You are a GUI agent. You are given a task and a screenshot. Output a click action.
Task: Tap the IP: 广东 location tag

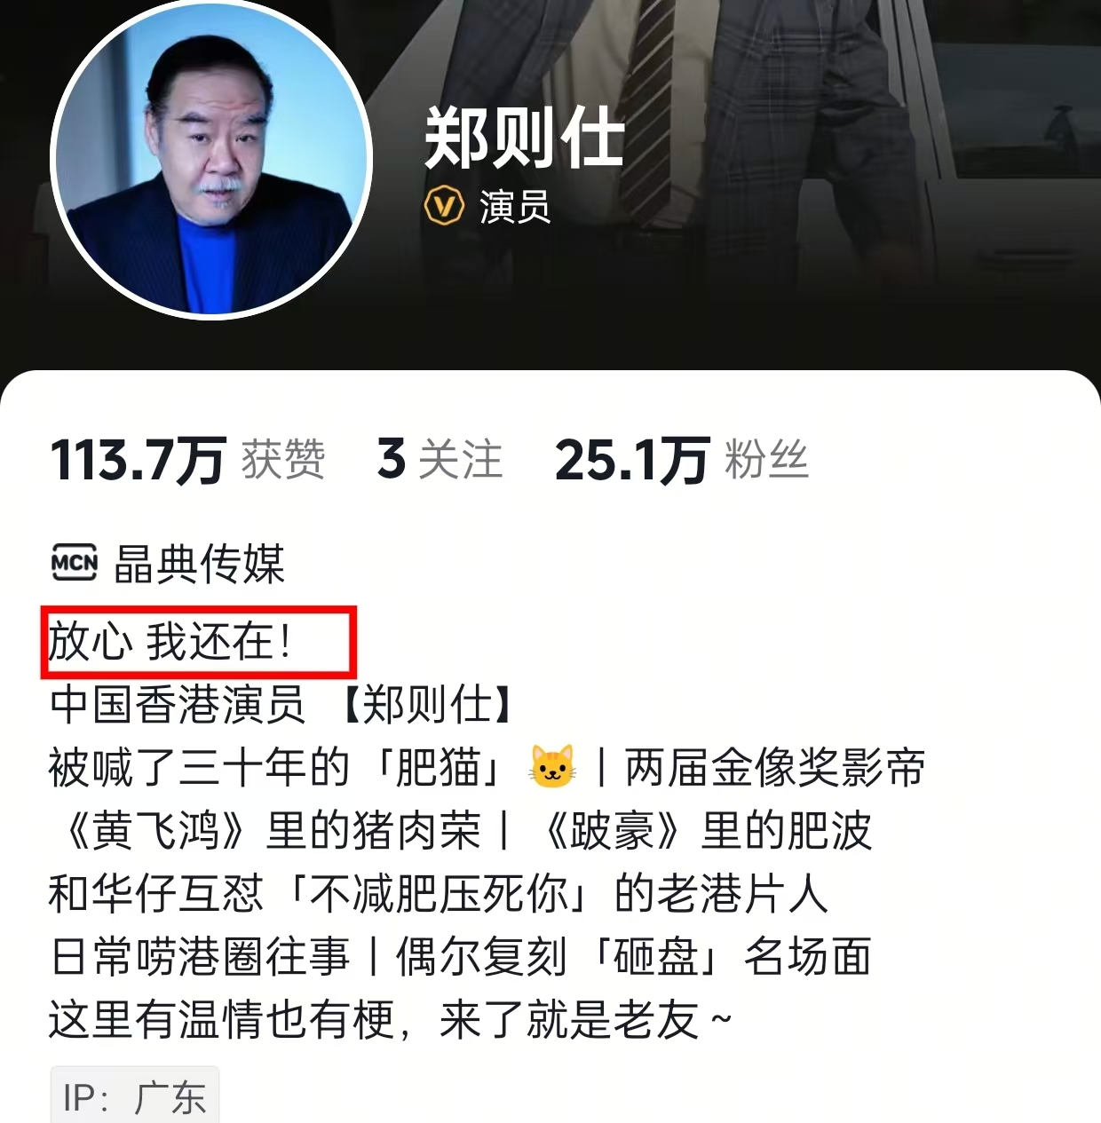pyautogui.click(x=134, y=1096)
